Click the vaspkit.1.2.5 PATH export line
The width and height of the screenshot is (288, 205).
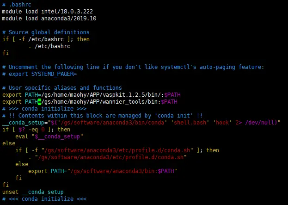(92, 95)
